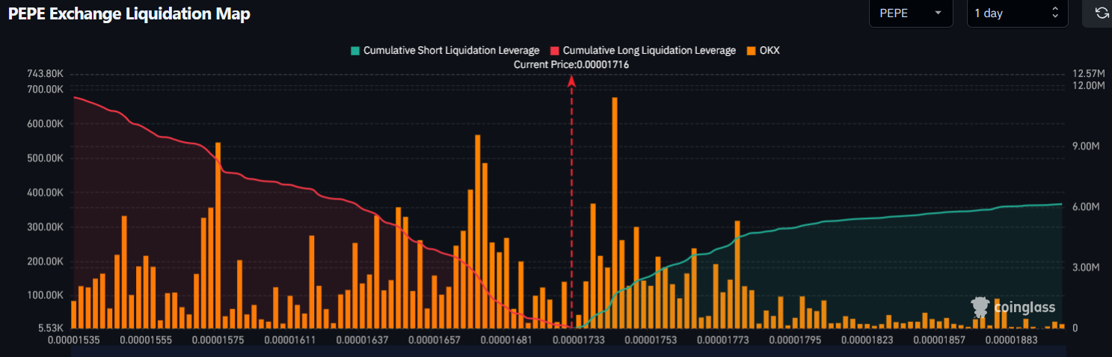The image size is (1112, 357).
Task: Click the 0.00001555 price axis label
Action: [x=147, y=340]
